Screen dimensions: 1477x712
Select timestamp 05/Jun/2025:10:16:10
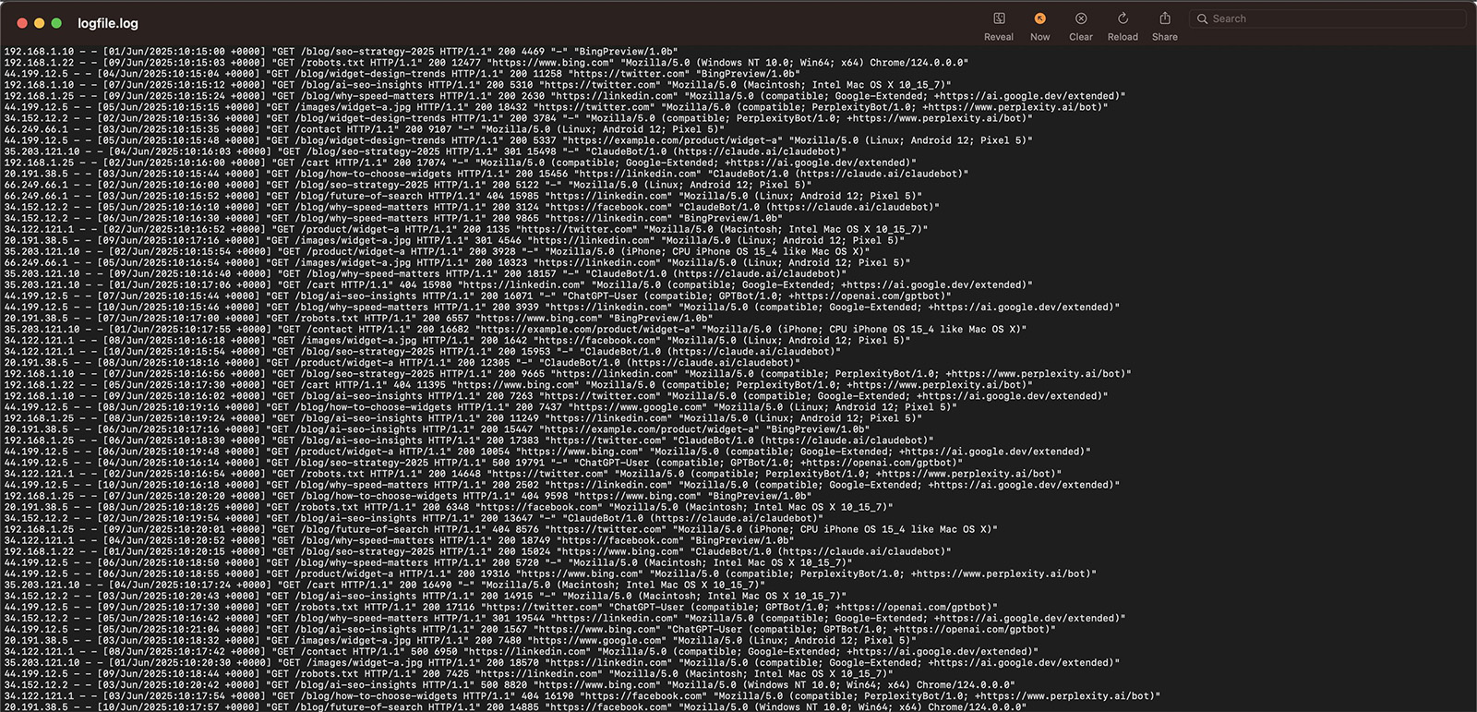(x=161, y=207)
